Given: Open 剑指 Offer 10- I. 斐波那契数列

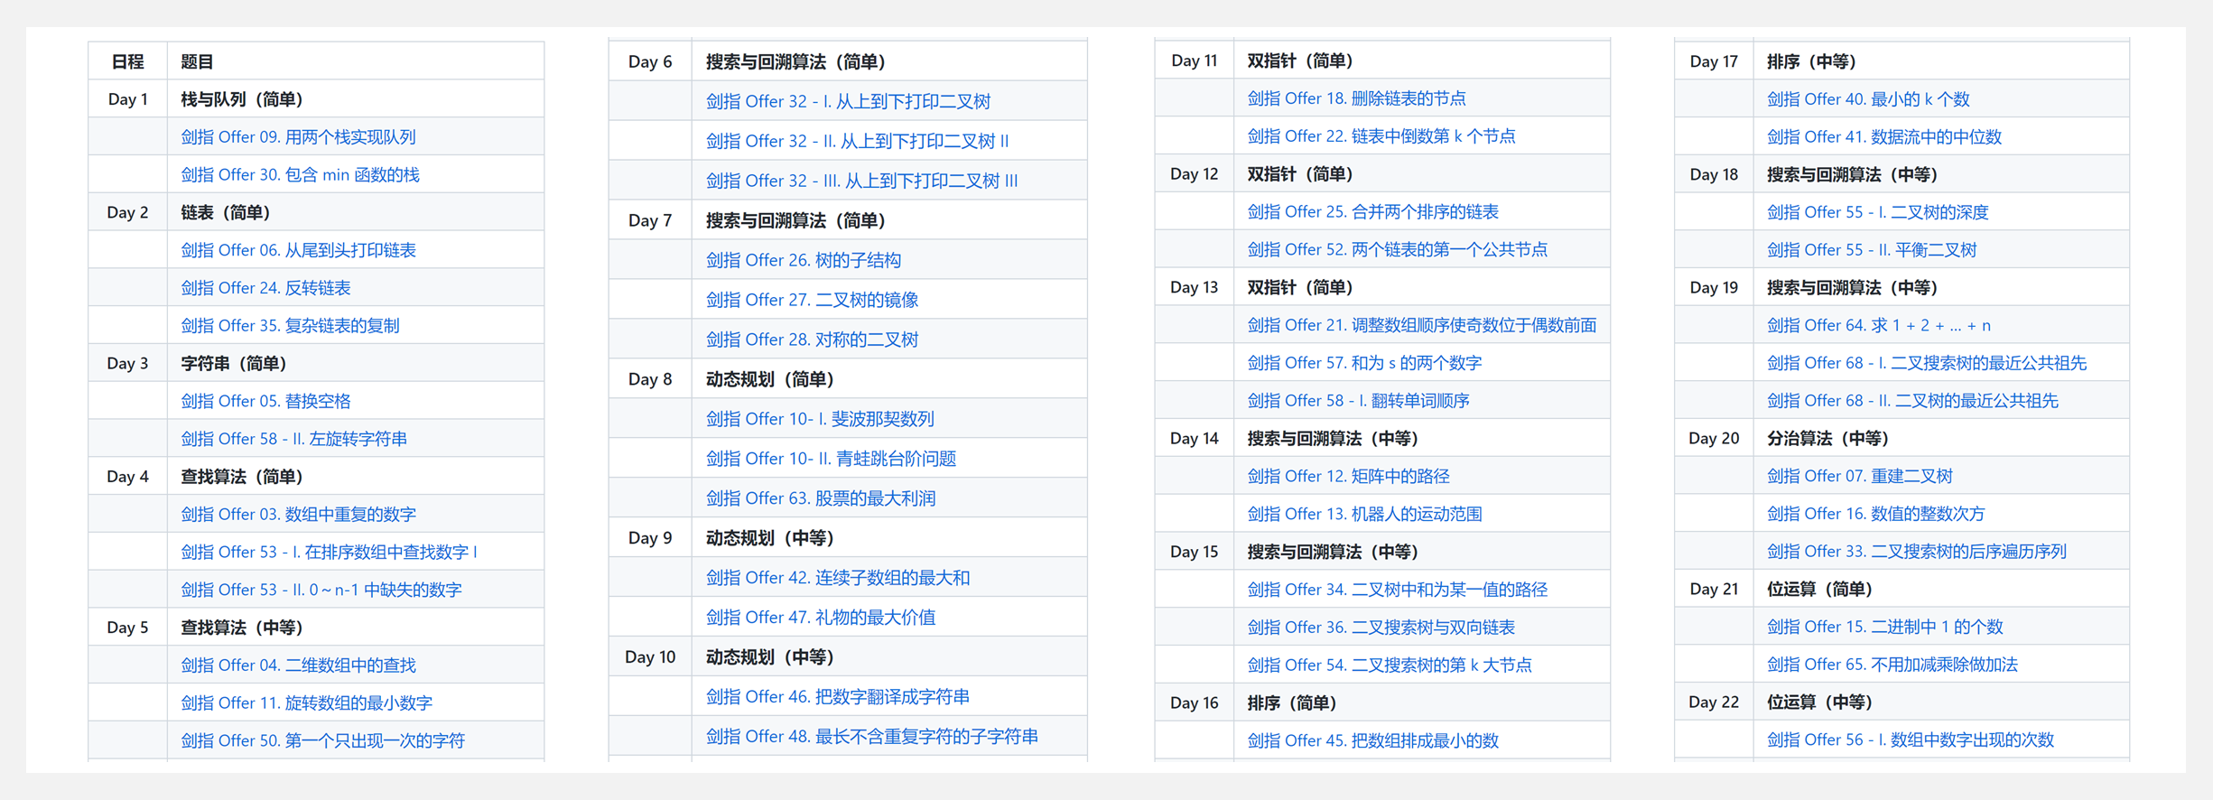Looking at the screenshot, I should (x=820, y=419).
